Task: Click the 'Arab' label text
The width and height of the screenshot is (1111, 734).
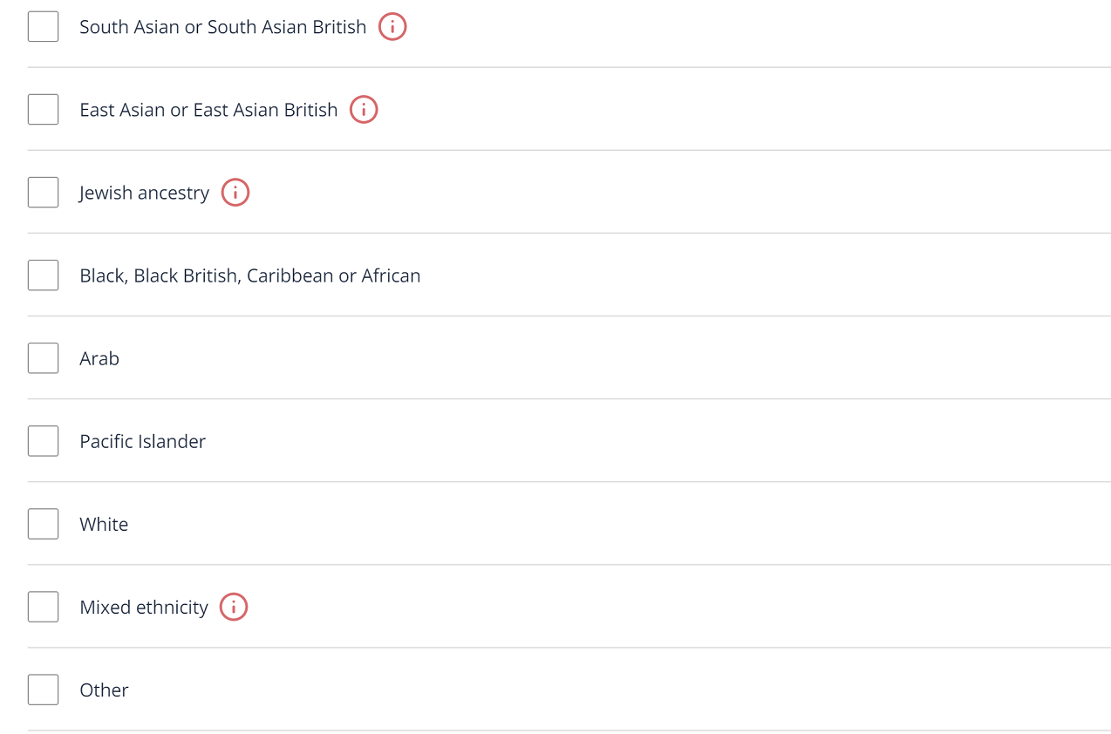Action: click(99, 358)
